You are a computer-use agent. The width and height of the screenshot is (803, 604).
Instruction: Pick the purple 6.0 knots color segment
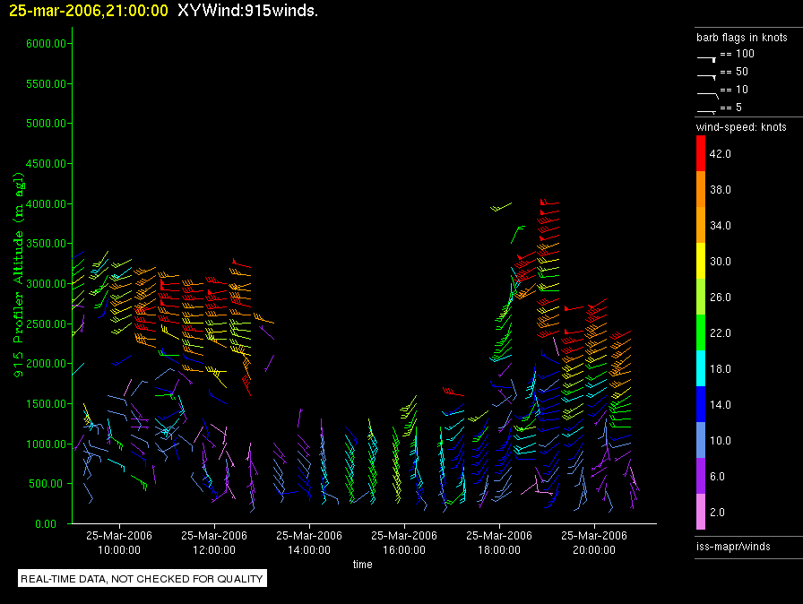pyautogui.click(x=701, y=476)
